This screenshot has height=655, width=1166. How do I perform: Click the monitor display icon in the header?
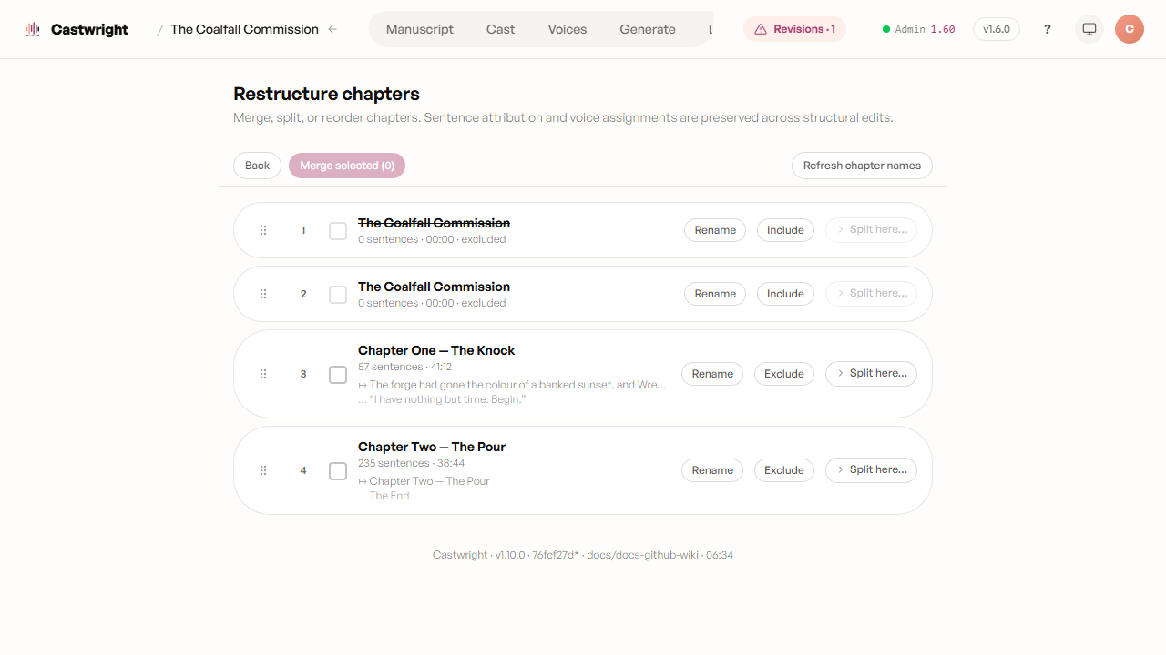[1089, 29]
